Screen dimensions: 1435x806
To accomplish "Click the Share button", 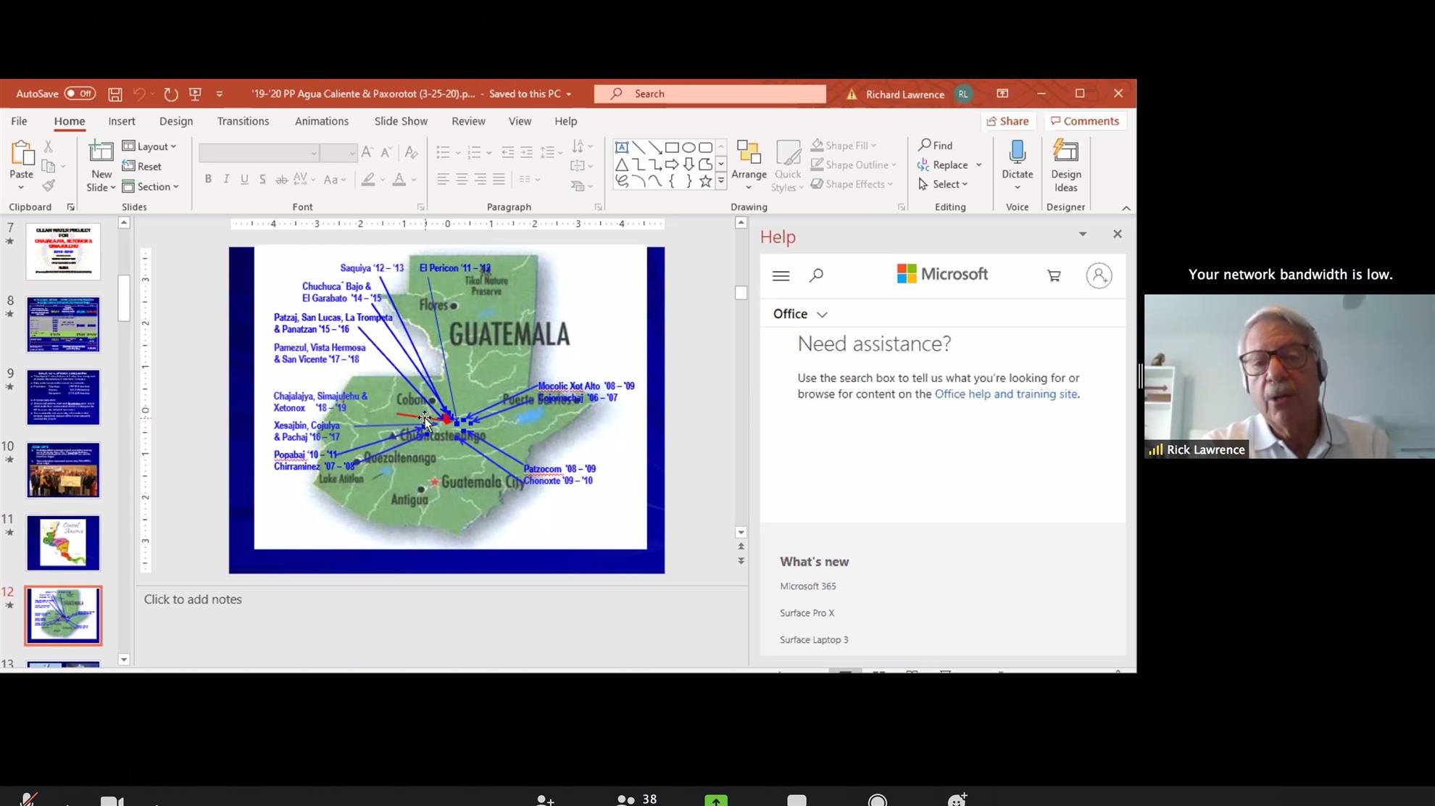I will point(1007,121).
